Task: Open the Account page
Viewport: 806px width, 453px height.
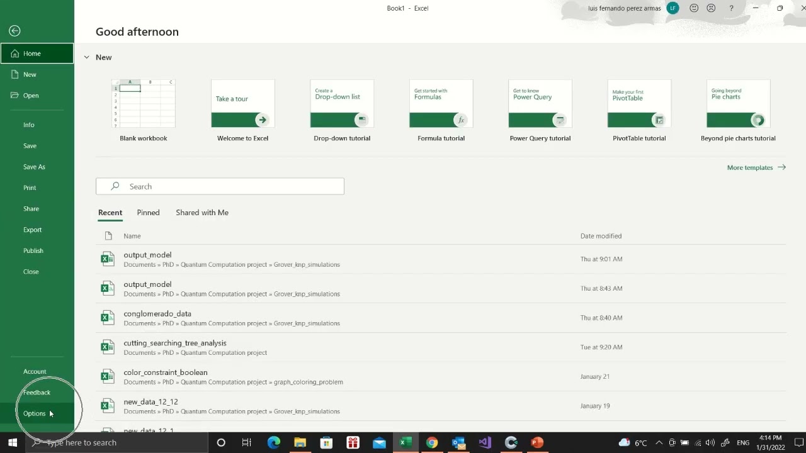Action: [x=37, y=371]
